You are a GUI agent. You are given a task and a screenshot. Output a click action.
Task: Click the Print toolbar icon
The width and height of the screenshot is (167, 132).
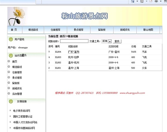tap(157, 1)
